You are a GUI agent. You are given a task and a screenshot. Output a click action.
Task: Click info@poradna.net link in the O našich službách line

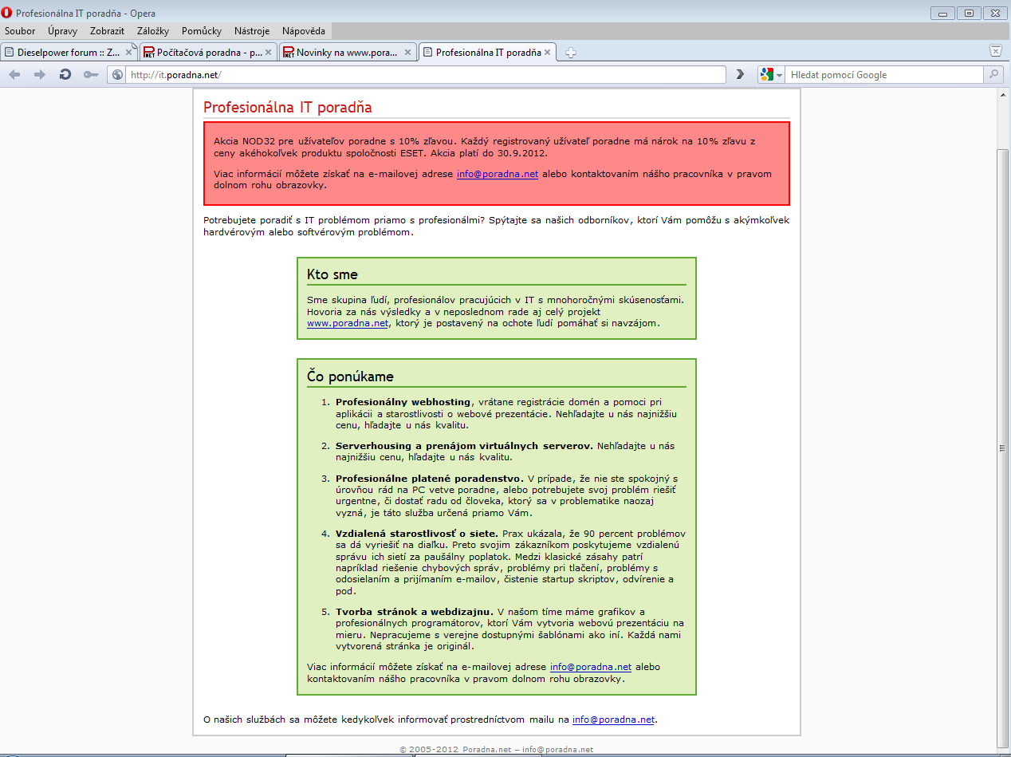click(x=613, y=720)
